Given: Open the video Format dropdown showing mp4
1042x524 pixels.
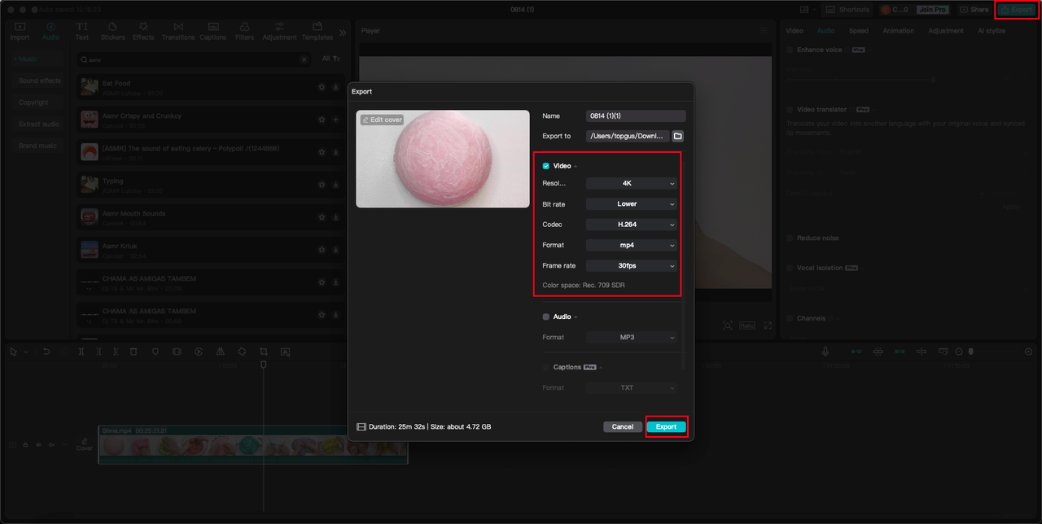Looking at the screenshot, I should click(x=632, y=245).
